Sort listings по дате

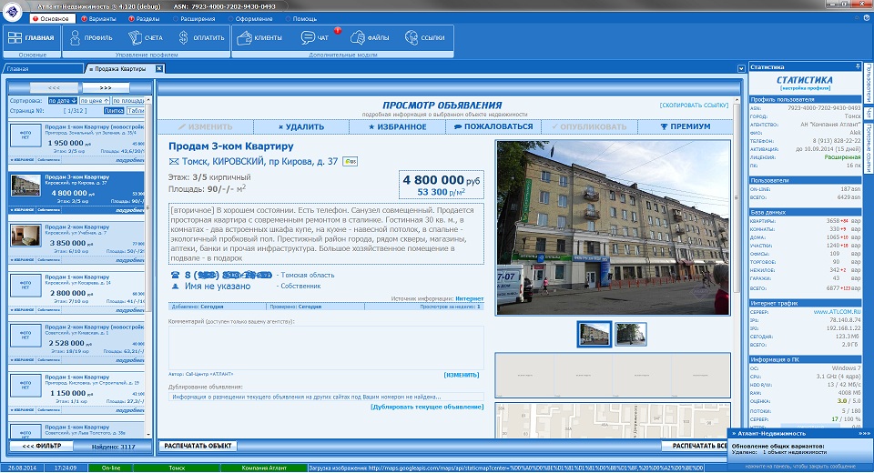click(x=63, y=101)
